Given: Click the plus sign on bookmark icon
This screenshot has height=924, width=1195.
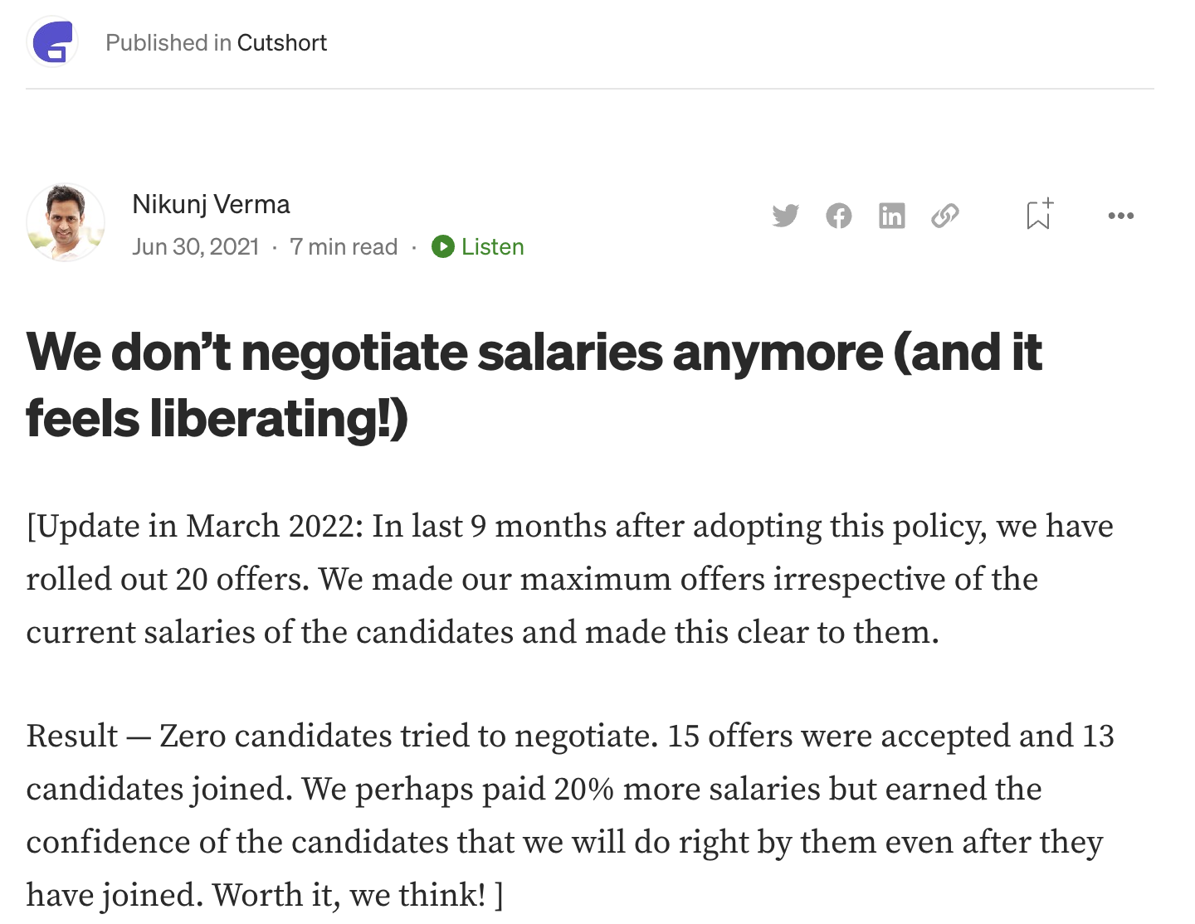Looking at the screenshot, I should coord(1049,202).
